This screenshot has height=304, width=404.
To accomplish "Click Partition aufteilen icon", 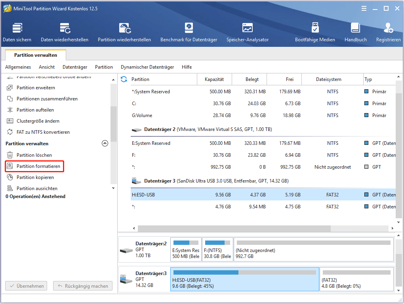I will (x=10, y=110).
